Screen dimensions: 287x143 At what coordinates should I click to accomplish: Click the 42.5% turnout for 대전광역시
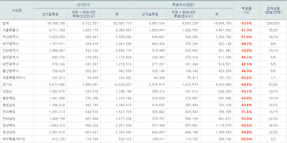pyautogui.click(x=246, y=64)
